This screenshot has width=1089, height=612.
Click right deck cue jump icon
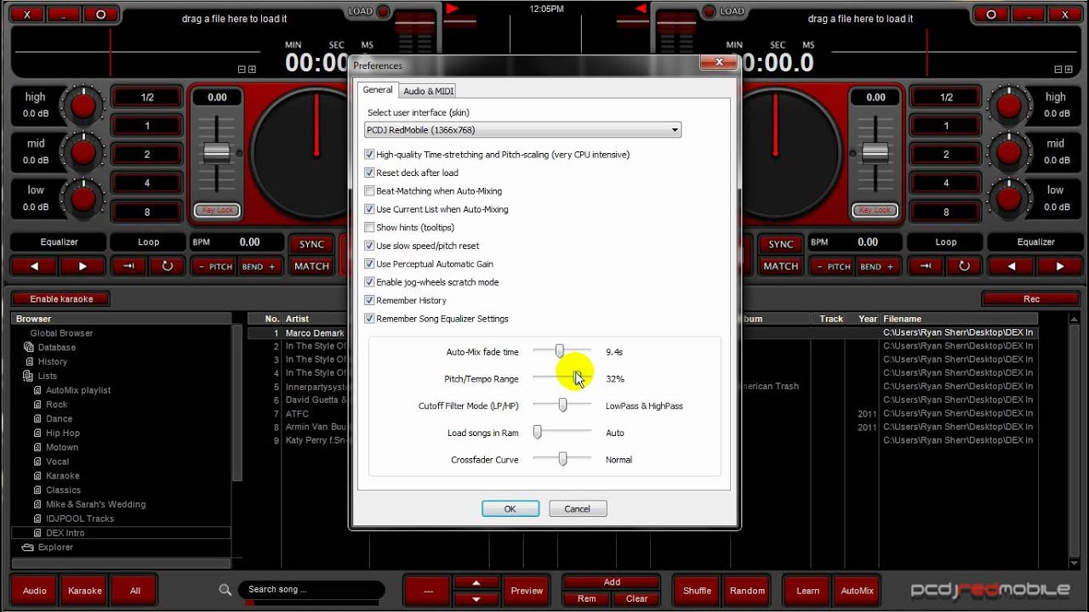pyautogui.click(x=926, y=266)
